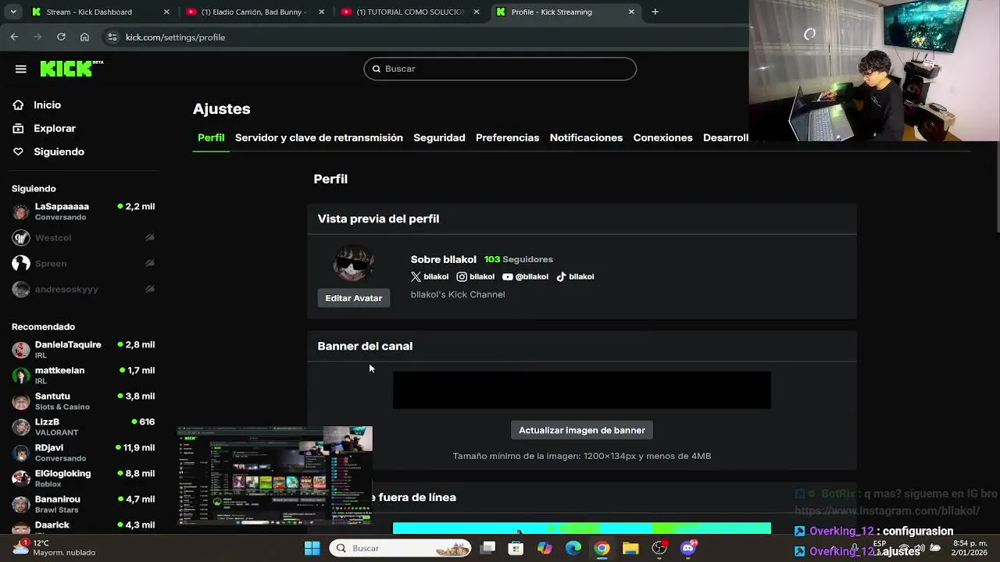
Task: Open Discord from the taskbar
Action: (x=688, y=548)
